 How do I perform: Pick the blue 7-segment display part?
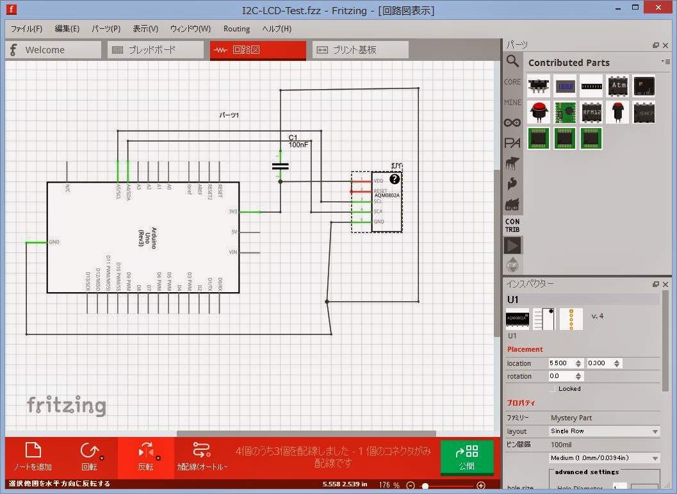tap(565, 85)
